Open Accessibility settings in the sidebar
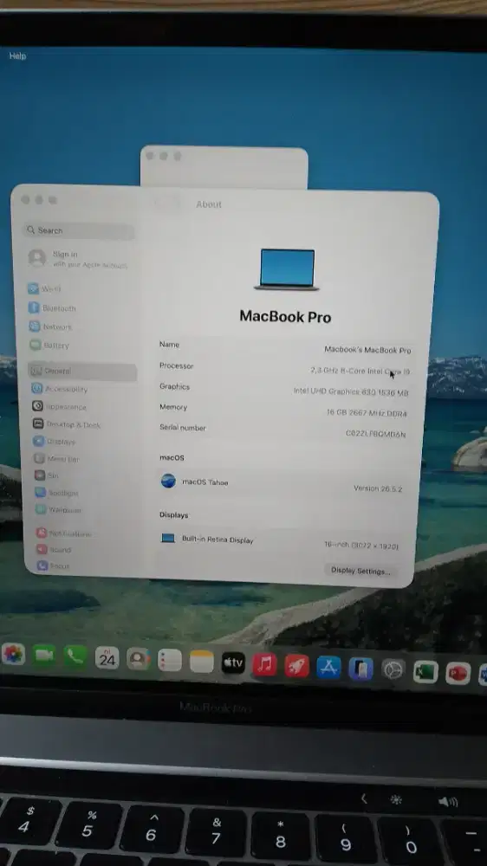Viewport: 487px width, 866px height. [60, 390]
